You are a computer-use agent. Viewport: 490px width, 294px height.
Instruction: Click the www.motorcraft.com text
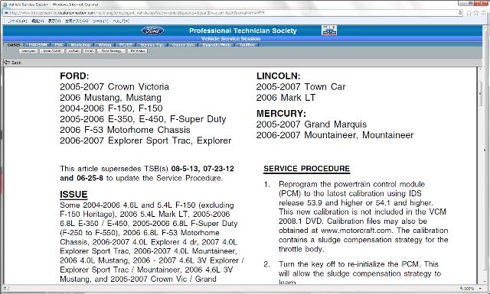[x=356, y=231]
